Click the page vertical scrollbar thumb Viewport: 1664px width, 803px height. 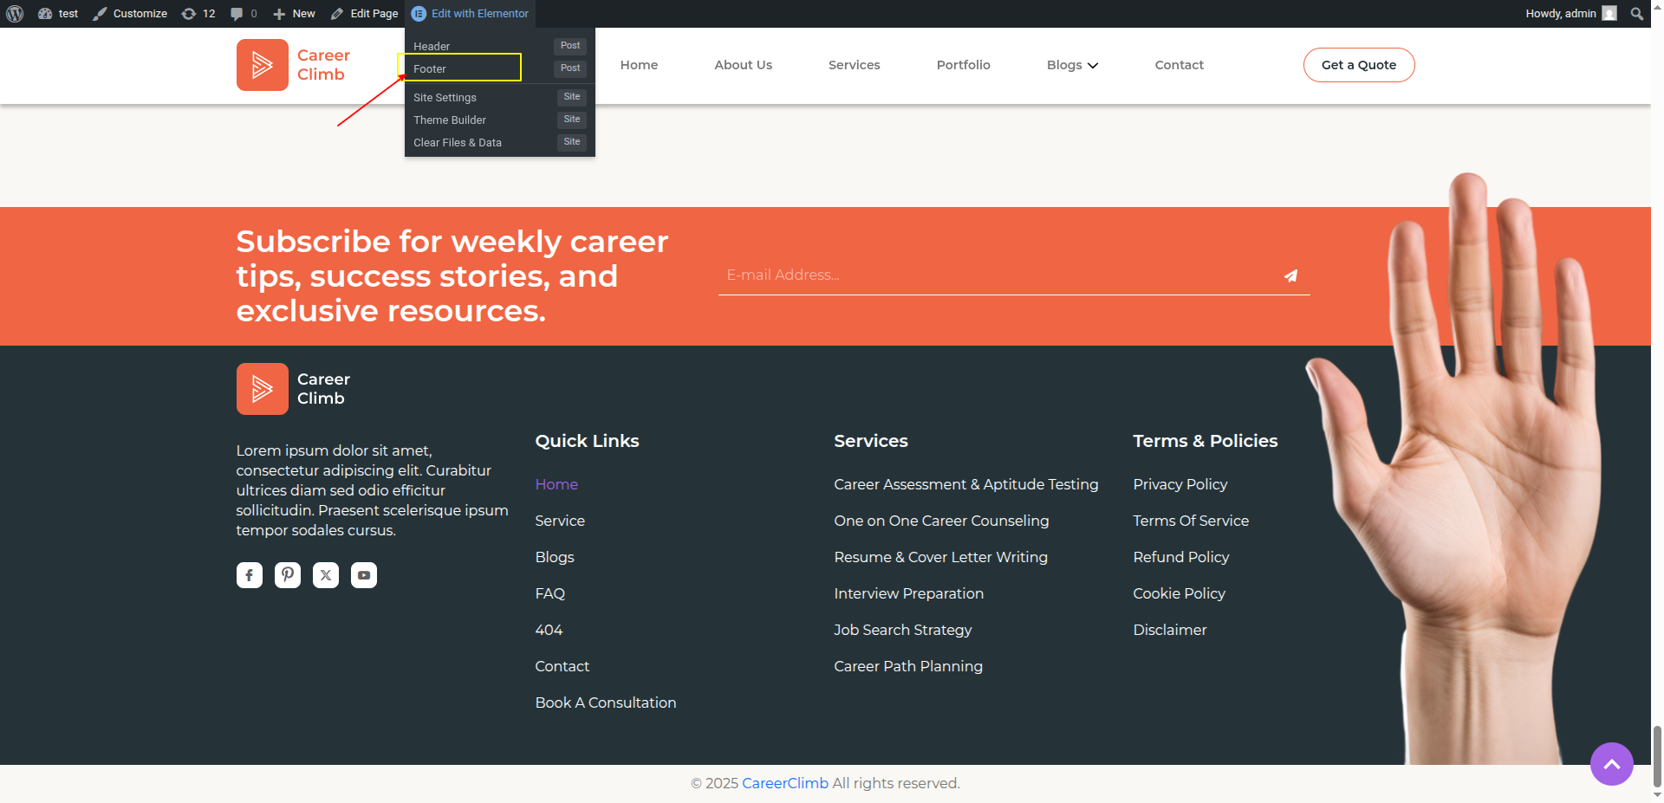click(x=1657, y=755)
